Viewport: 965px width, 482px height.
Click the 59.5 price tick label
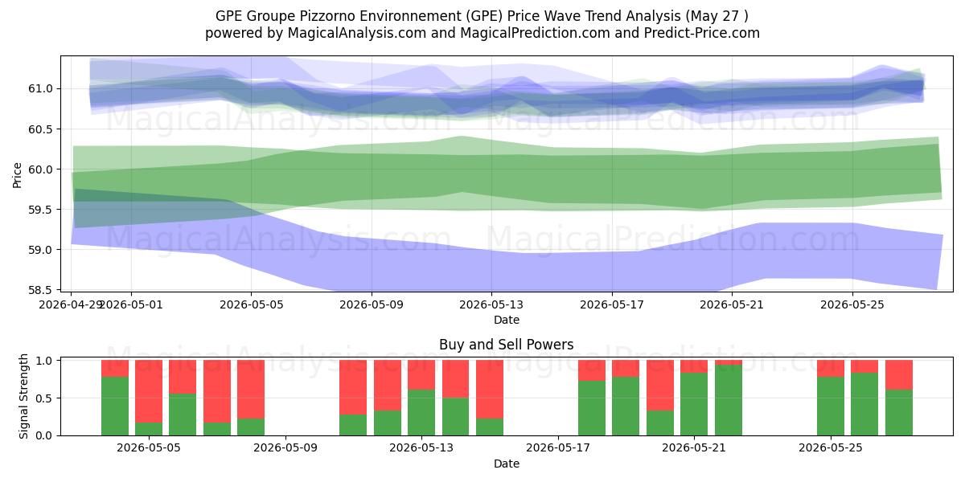pyautogui.click(x=41, y=209)
